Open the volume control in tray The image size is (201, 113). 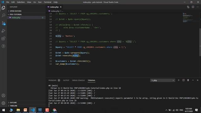coord(177,110)
